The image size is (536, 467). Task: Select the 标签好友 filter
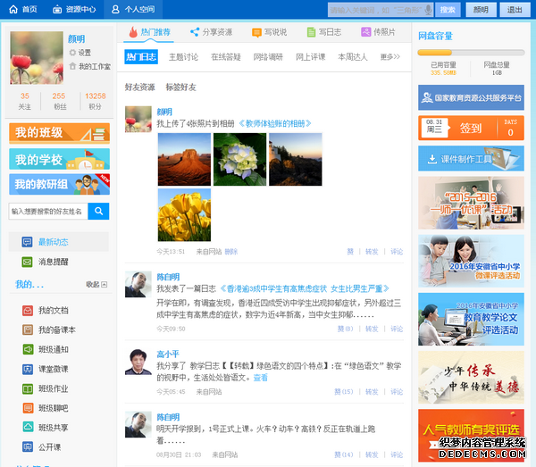[x=180, y=88]
